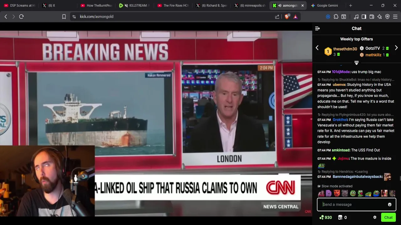401x225 pixels.
Task: Open Brave Rewards triangle icon
Action: click(295, 17)
